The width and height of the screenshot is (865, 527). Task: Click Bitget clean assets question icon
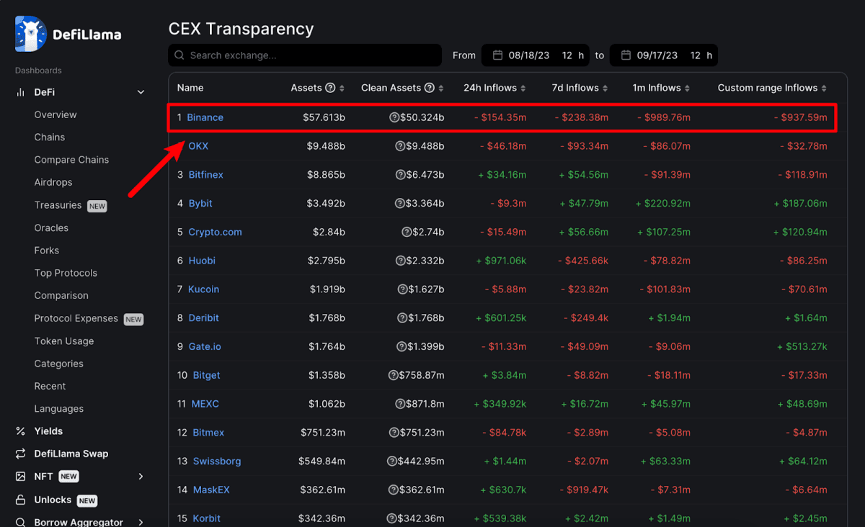[x=394, y=375]
